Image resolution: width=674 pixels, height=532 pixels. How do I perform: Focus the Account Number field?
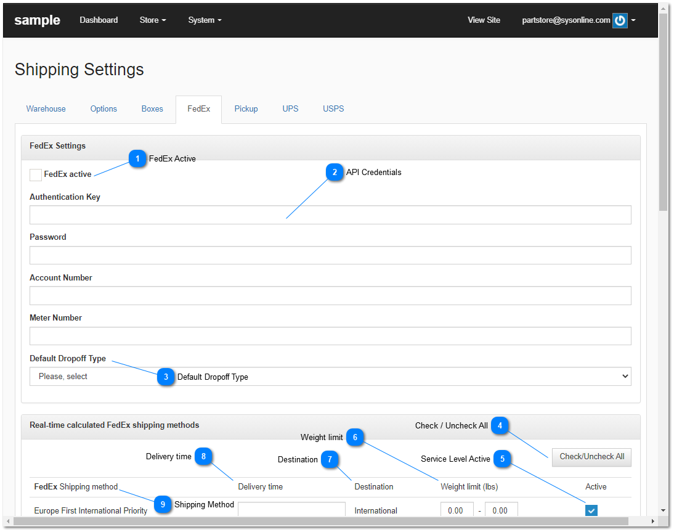(x=330, y=295)
